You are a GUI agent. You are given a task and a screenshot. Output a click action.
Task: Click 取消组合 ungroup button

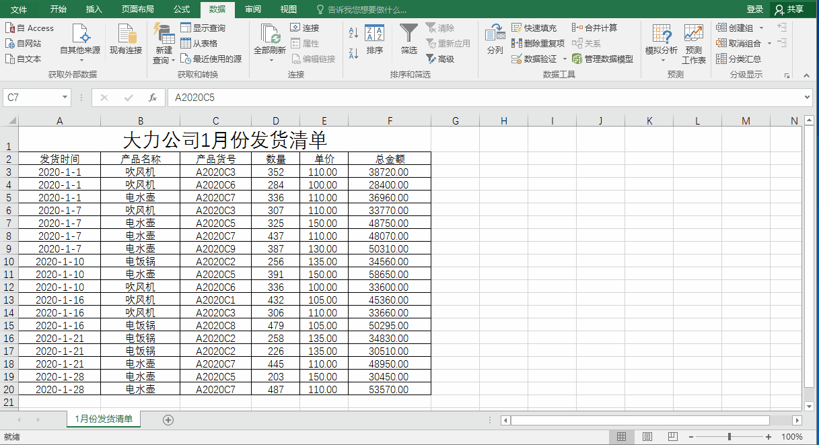[x=739, y=43]
